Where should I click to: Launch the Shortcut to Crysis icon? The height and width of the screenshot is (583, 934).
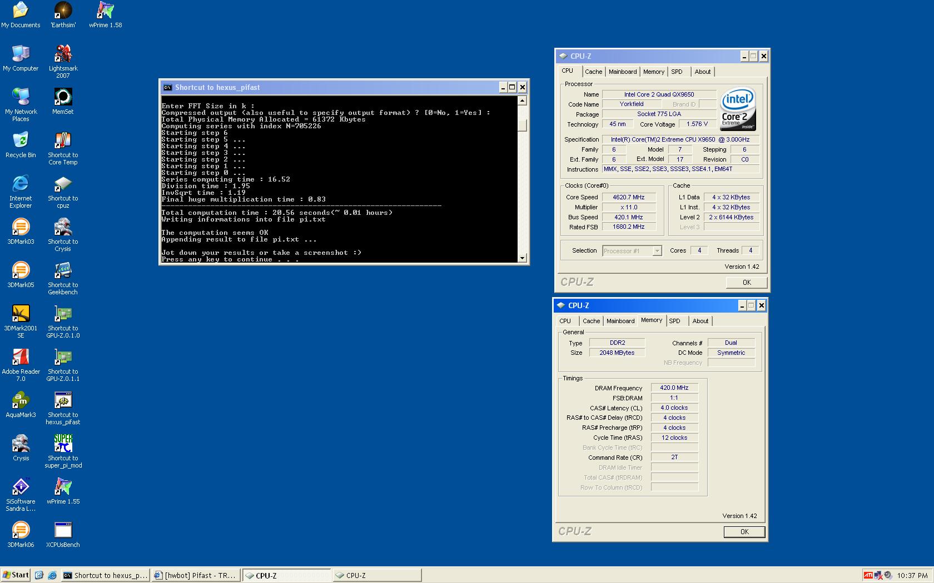coord(63,235)
